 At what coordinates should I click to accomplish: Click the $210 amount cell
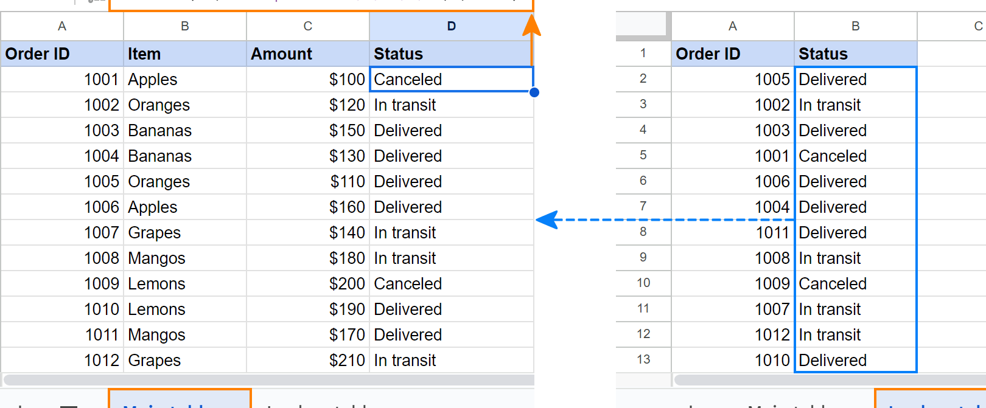click(x=307, y=361)
